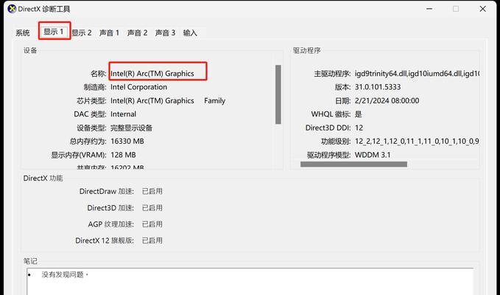Select device name Intel(R) Arc(TM) Graphics
This screenshot has width=500, height=295.
[x=152, y=74]
